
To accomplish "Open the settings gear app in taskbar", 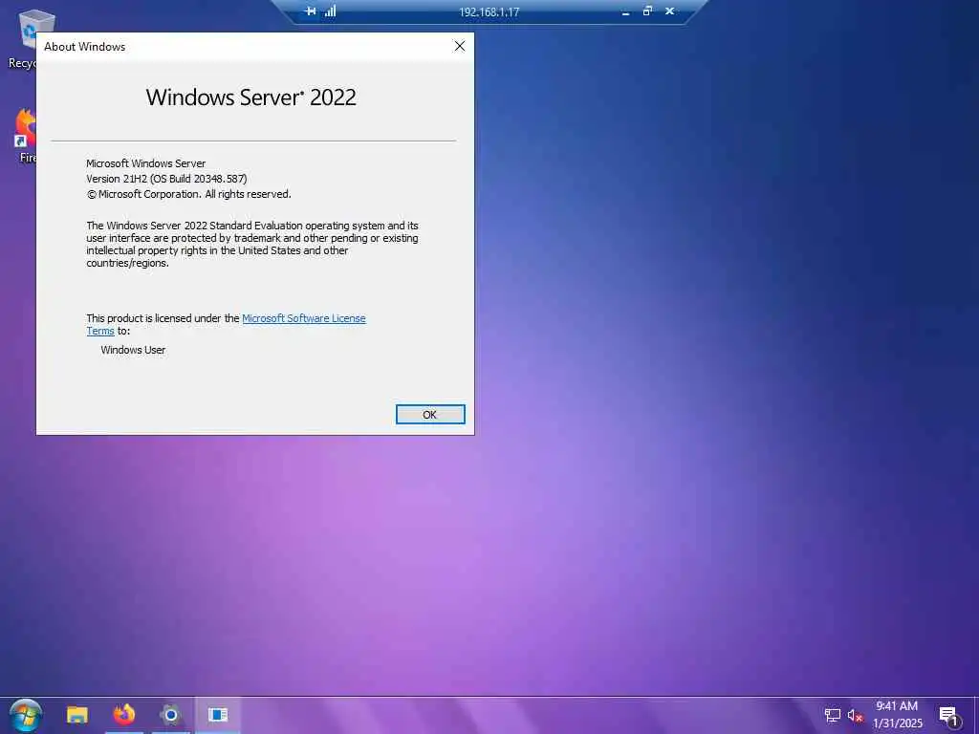I will point(170,715).
